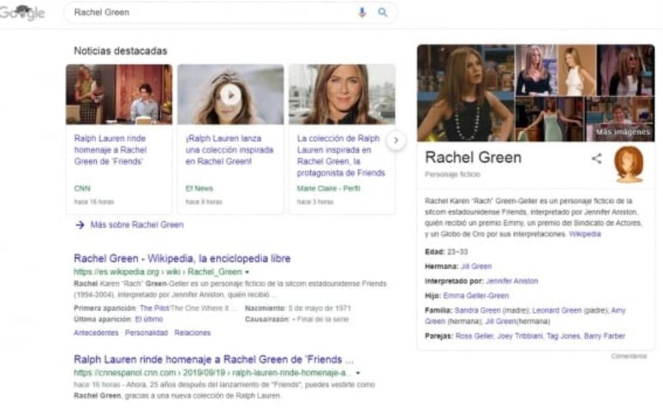Image resolution: width=663 pixels, height=408 pixels.
Task: Open CNN news card about Ralph Lauren
Action: pos(110,150)
